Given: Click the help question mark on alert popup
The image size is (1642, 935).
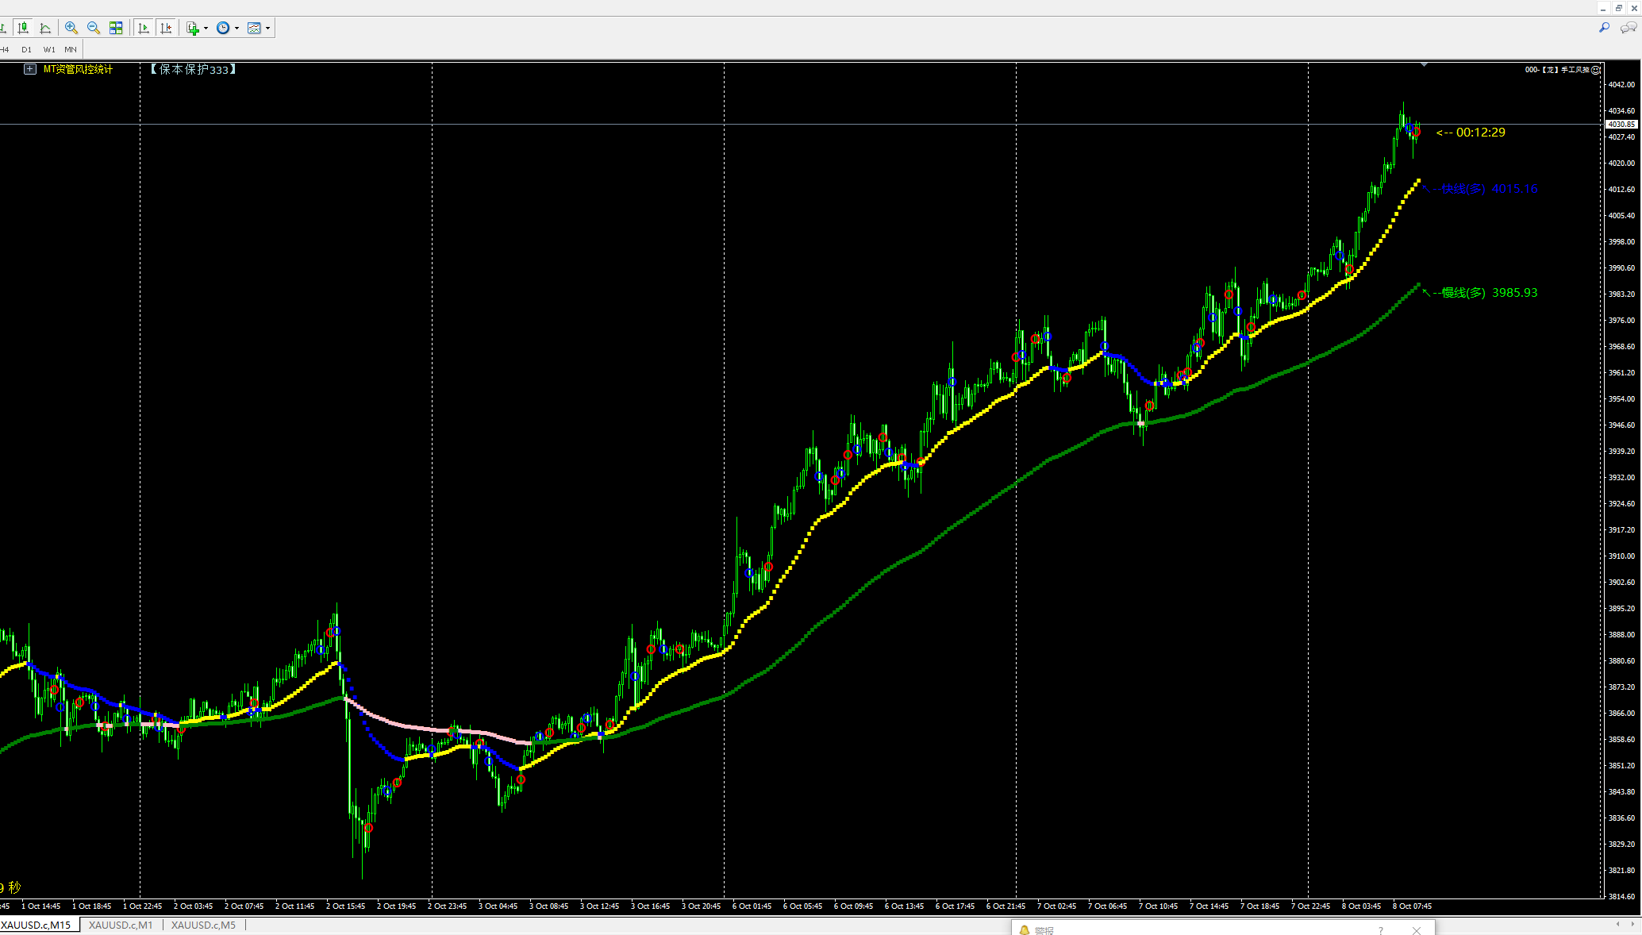Looking at the screenshot, I should (1381, 930).
